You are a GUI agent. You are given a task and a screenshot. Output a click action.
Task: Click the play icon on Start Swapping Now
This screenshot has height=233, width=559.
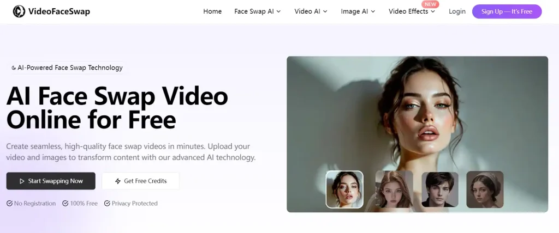(22, 181)
